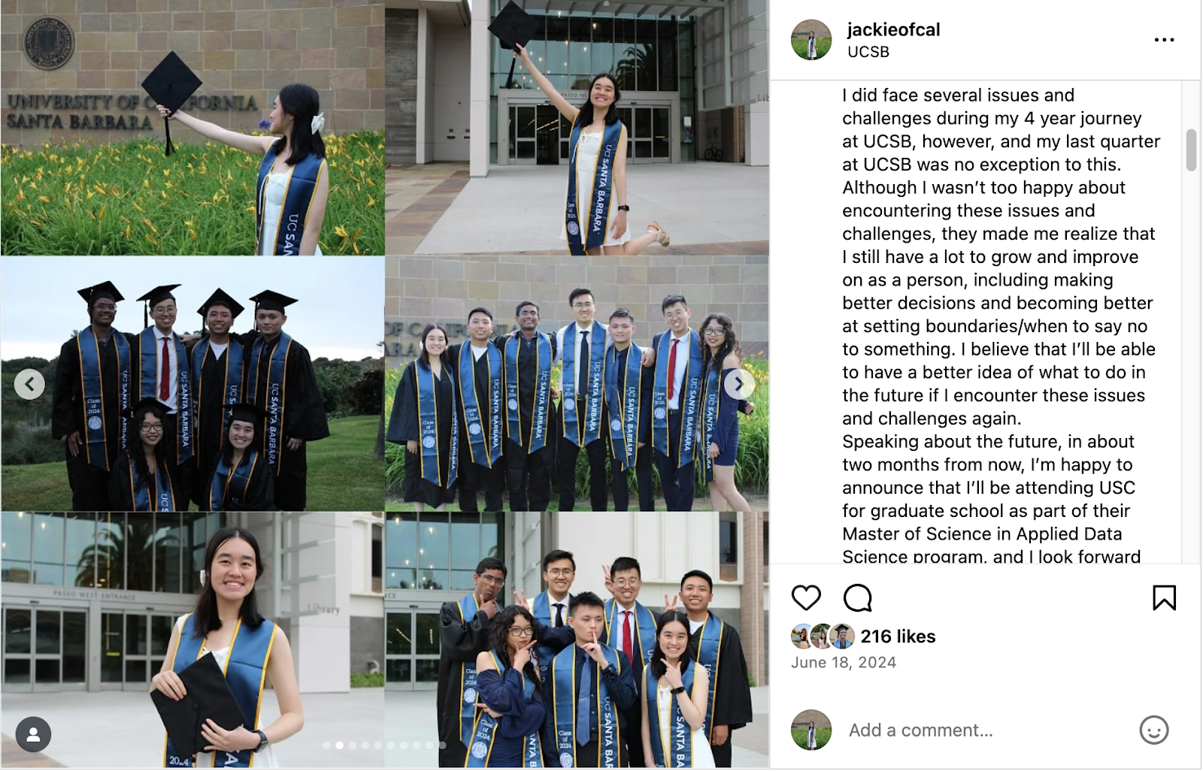This screenshot has width=1203, height=771.
Task: Click the jackieofcal username link
Action: click(893, 29)
